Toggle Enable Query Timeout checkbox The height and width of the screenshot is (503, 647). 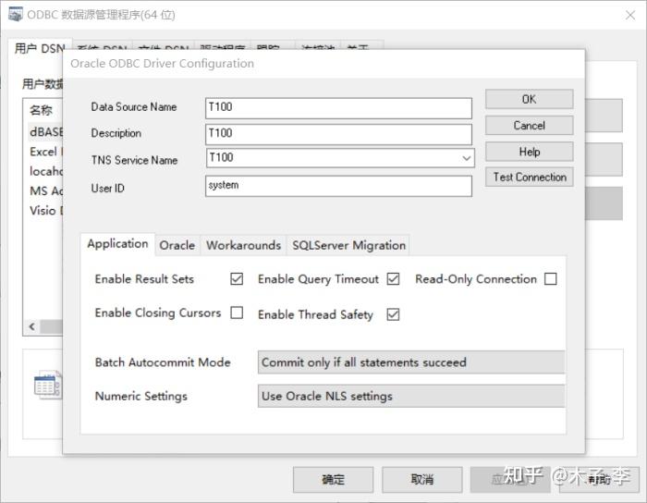click(x=393, y=279)
